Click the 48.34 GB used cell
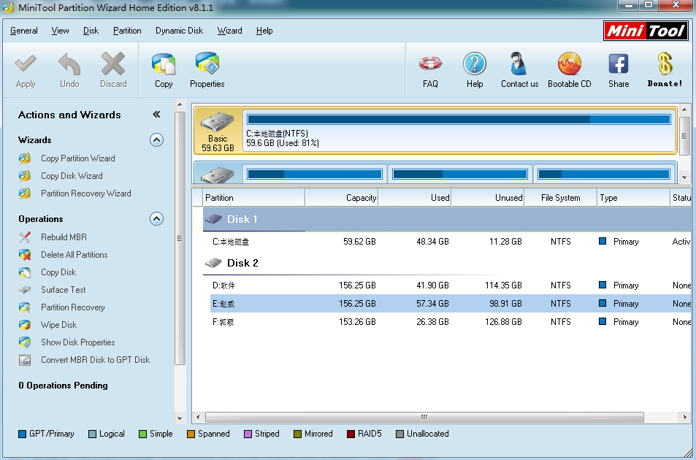696x460 pixels. pyautogui.click(x=432, y=242)
